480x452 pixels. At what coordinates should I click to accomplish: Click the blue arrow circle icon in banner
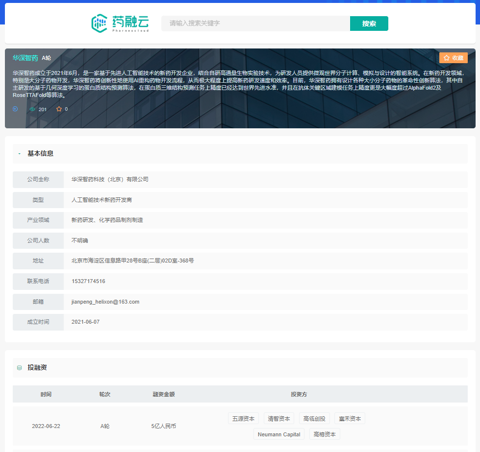15,109
